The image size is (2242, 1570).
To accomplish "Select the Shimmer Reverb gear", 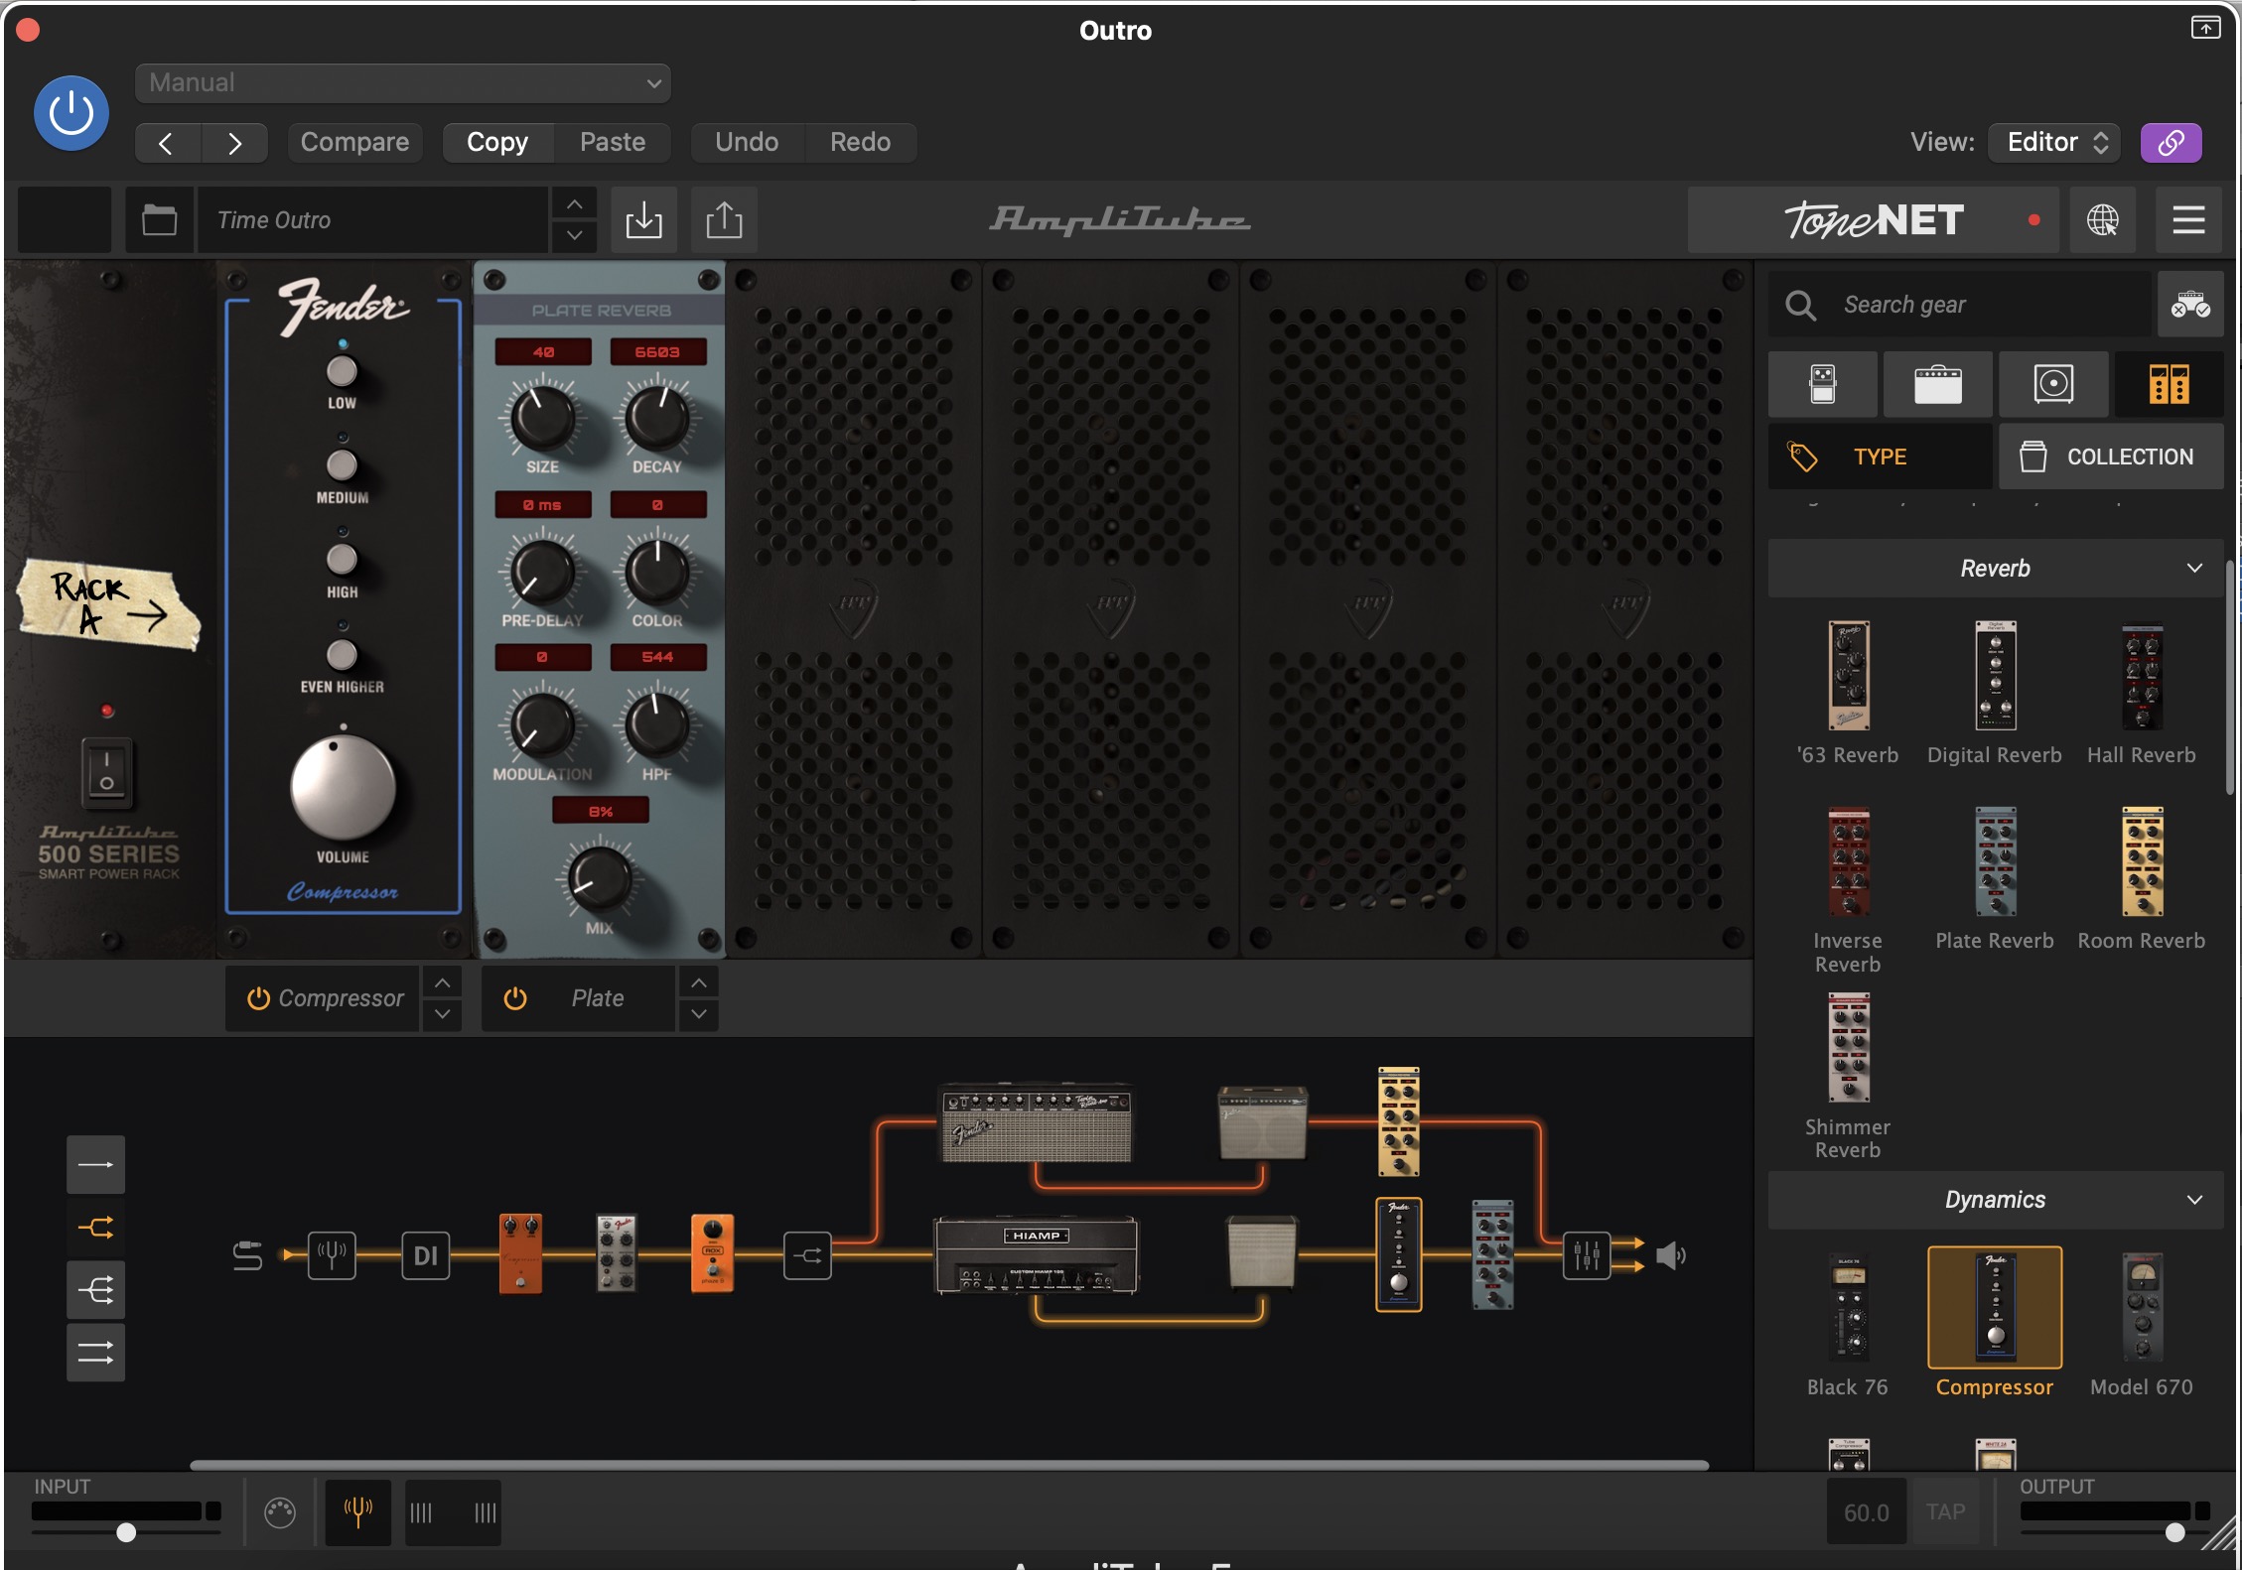I will pyautogui.click(x=1849, y=1048).
